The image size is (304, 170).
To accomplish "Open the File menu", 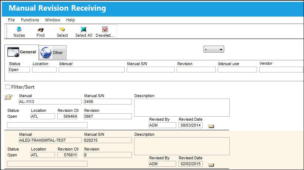I will (11, 20).
